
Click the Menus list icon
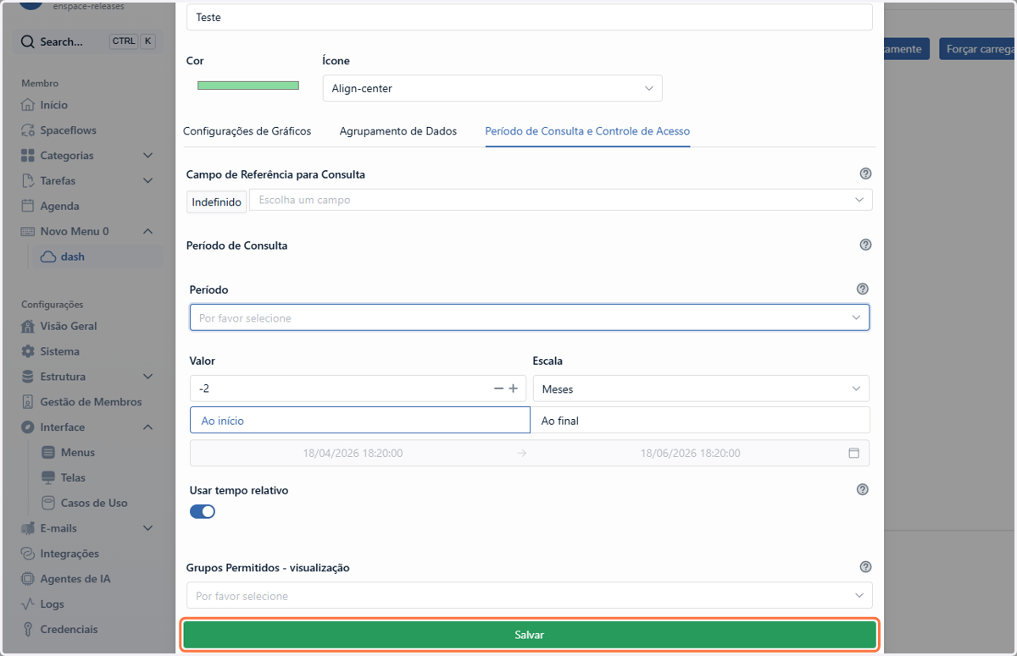[48, 452]
